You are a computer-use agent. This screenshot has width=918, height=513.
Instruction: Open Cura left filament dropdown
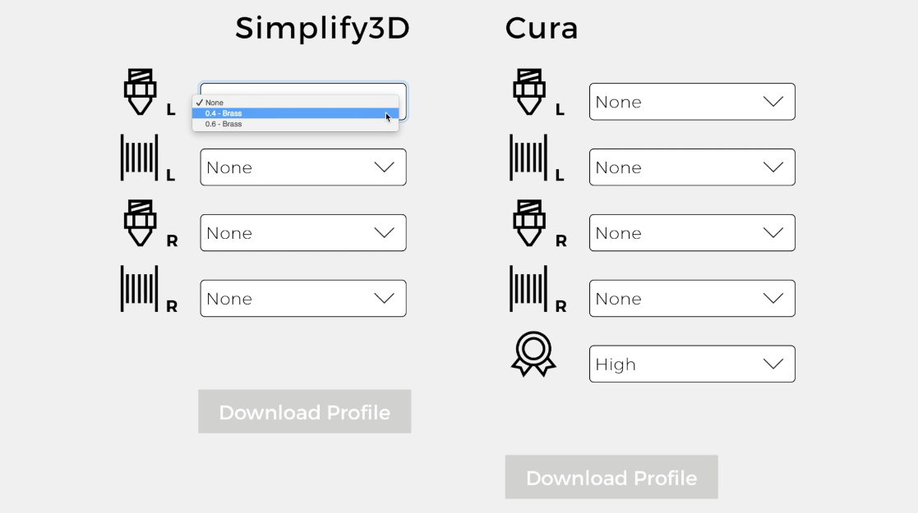click(x=692, y=167)
